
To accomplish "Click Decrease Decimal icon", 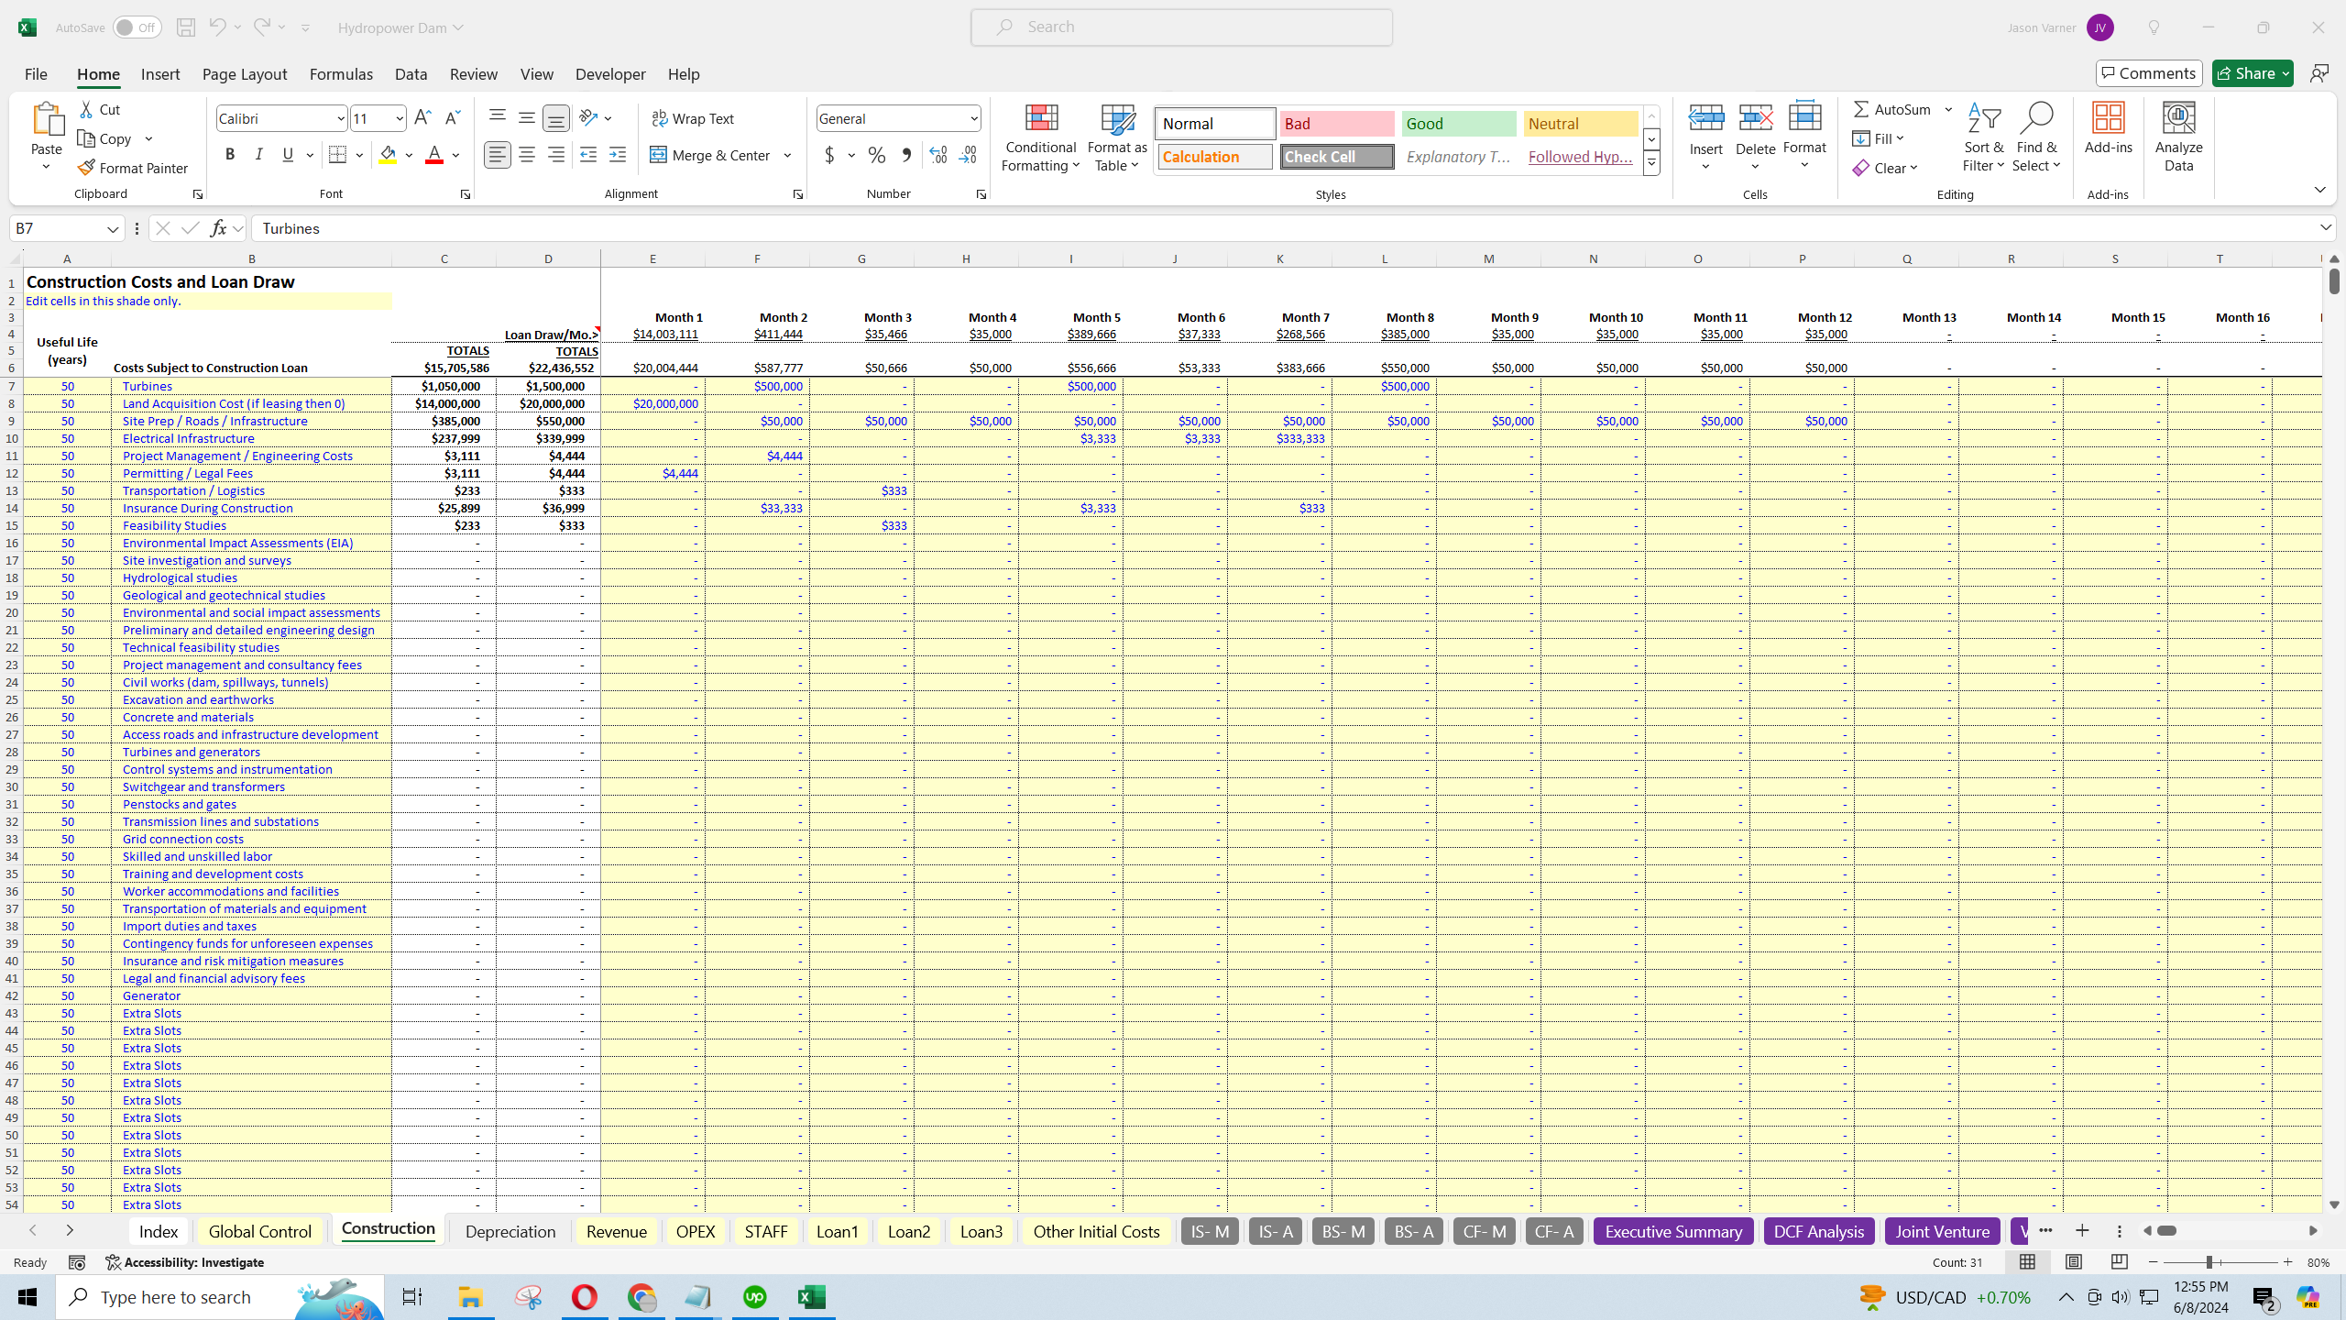I will (969, 155).
